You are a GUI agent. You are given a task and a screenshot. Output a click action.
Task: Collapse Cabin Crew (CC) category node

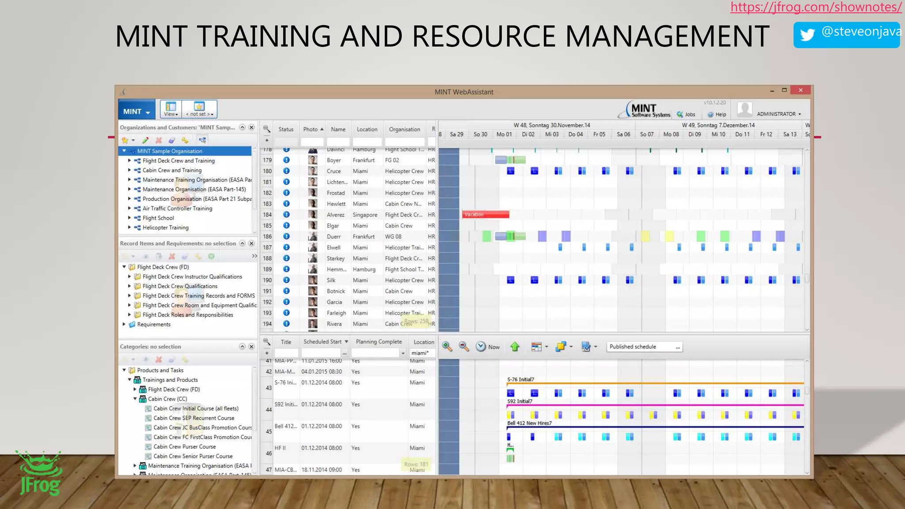(x=135, y=399)
